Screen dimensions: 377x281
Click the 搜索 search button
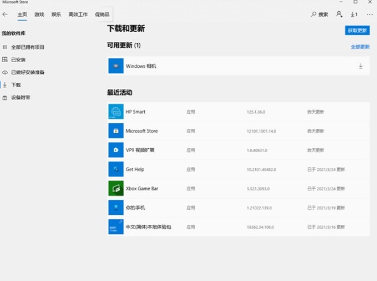pos(320,15)
